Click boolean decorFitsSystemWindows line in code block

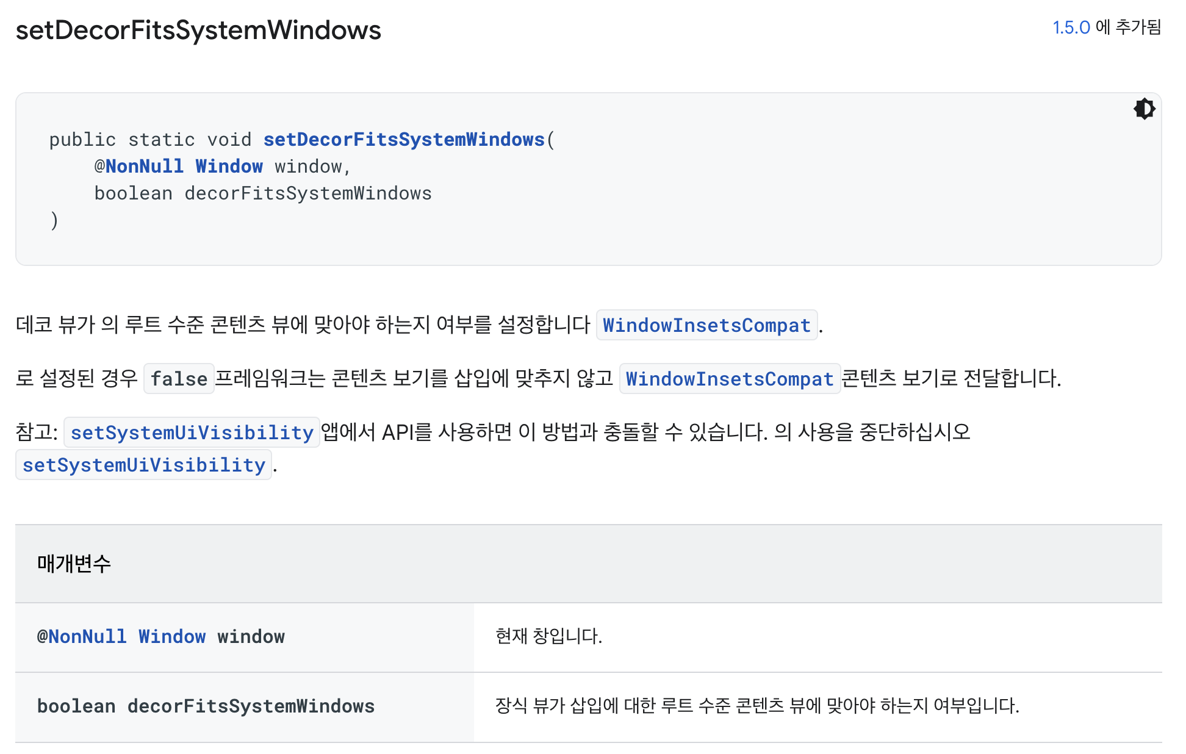click(x=262, y=193)
